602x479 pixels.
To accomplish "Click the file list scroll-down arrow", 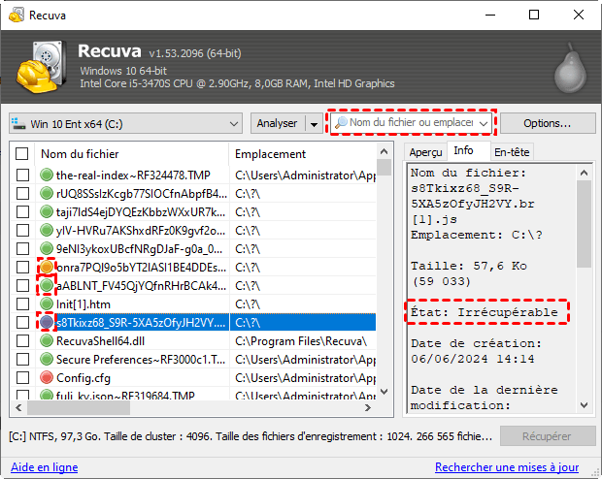I will (384, 392).
